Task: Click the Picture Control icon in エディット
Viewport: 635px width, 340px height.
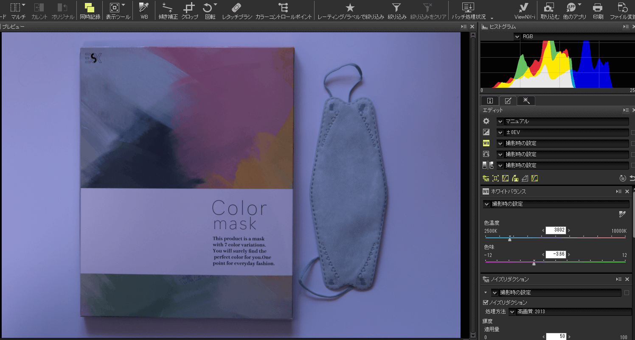Action: tap(486, 154)
